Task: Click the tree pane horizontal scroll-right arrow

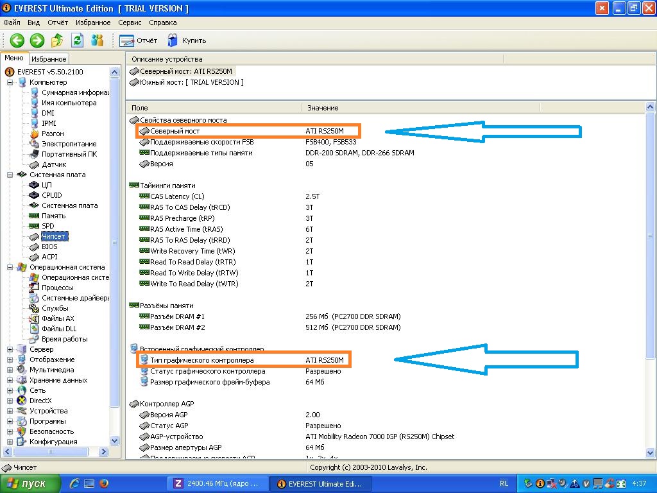Action: point(103,451)
